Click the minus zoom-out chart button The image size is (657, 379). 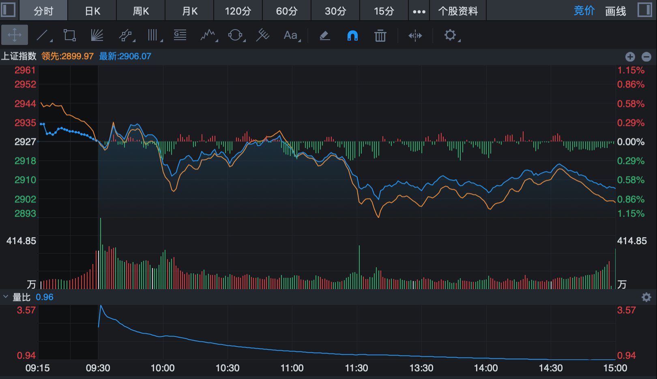click(646, 57)
